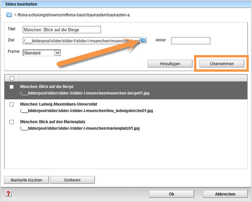The height and width of the screenshot is (202, 252).
Task: Focus the Titel text field
Action: [x=62, y=30]
